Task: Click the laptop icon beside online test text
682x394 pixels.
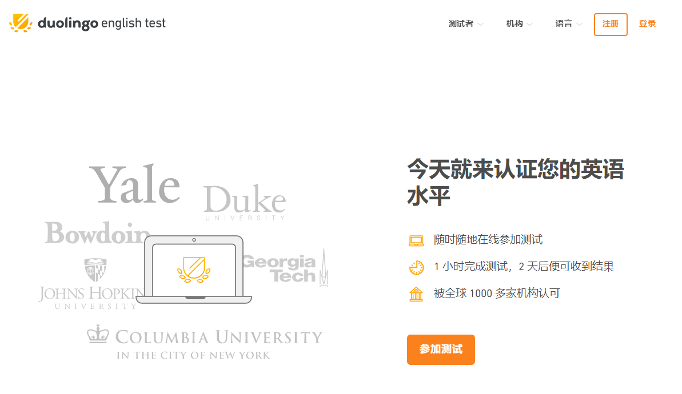Action: pyautogui.click(x=416, y=240)
